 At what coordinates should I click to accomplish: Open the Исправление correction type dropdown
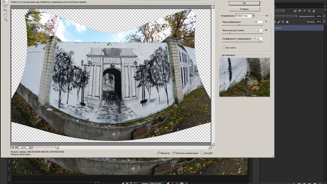point(245,16)
